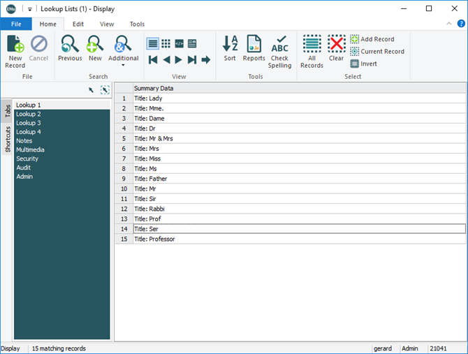Click the Sort A-Z icon
The image size is (468, 354).
pyautogui.click(x=230, y=46)
